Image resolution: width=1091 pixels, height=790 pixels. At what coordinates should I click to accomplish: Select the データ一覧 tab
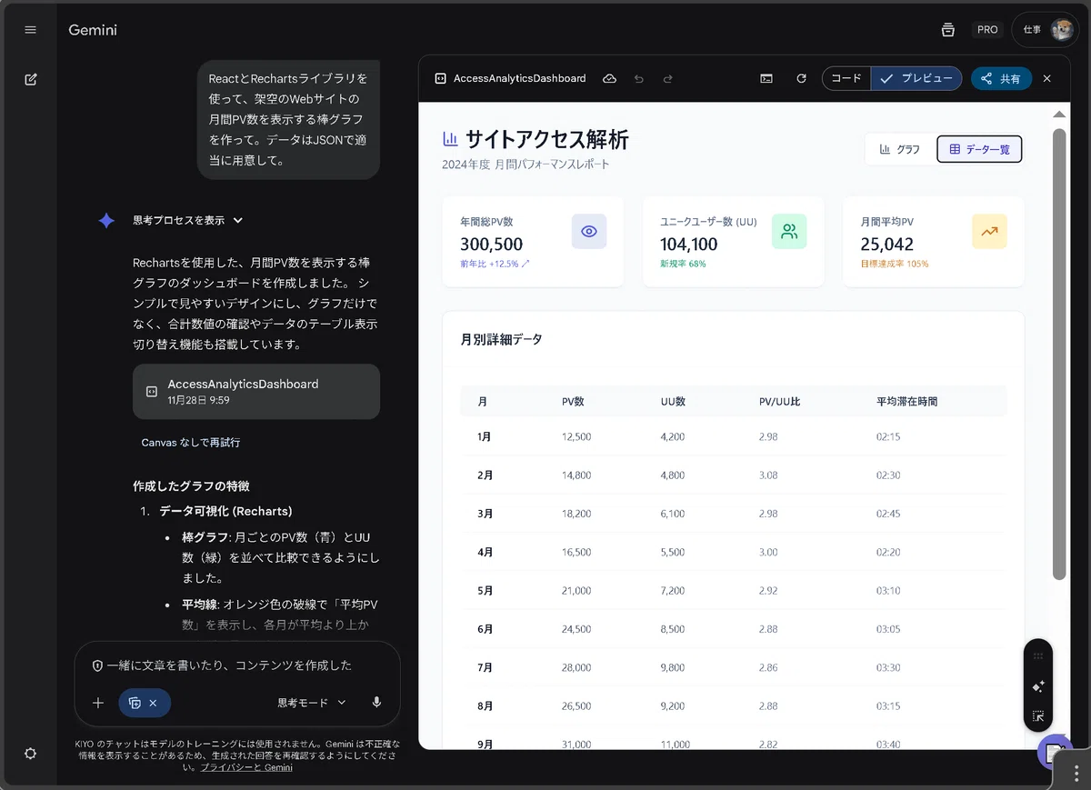979,149
